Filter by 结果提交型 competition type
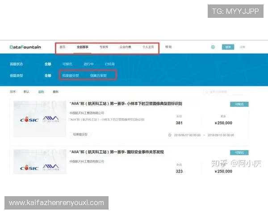 pos(71,75)
